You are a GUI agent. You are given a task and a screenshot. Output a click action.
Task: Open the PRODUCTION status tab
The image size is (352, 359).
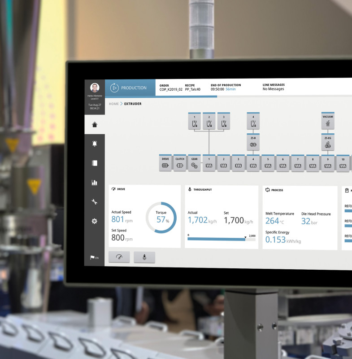(x=130, y=88)
